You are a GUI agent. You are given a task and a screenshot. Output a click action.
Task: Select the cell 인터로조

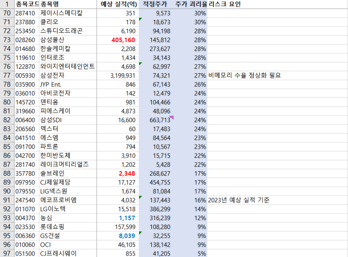[68, 58]
